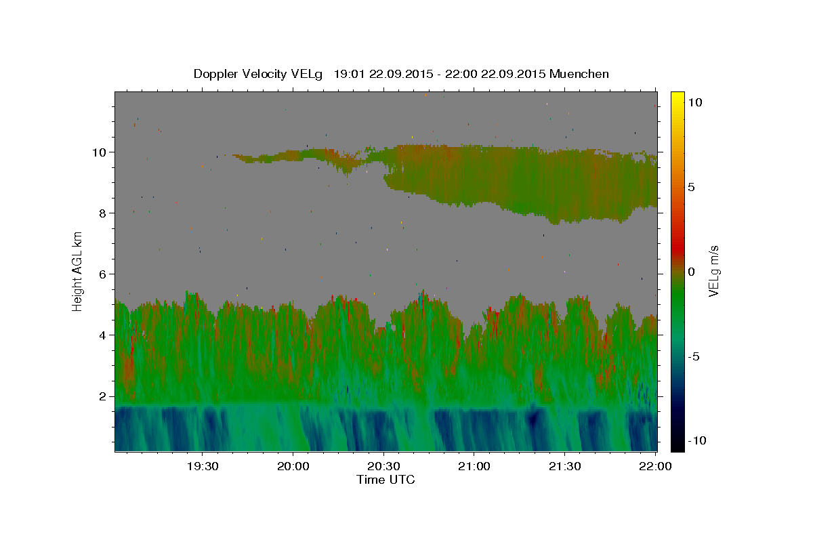Select the 20:30 time tick label
The height and width of the screenshot is (542, 813).
click(383, 466)
